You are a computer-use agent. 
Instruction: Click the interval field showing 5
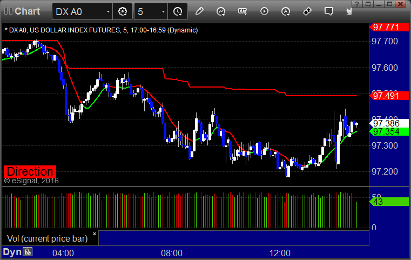coord(151,11)
